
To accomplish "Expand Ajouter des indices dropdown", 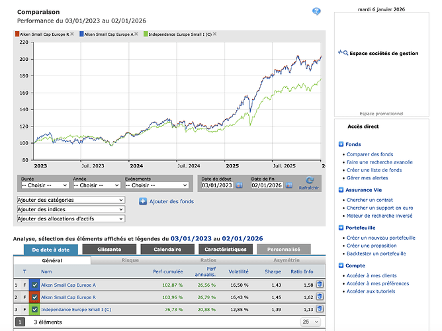I will tap(71, 209).
